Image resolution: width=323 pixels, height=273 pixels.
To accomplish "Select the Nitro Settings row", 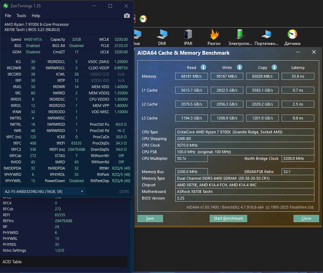I will coord(64,250).
